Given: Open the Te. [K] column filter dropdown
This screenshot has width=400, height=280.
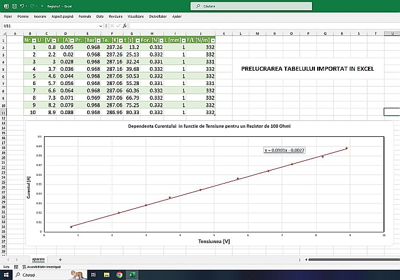Looking at the screenshot, I should (x=121, y=40).
